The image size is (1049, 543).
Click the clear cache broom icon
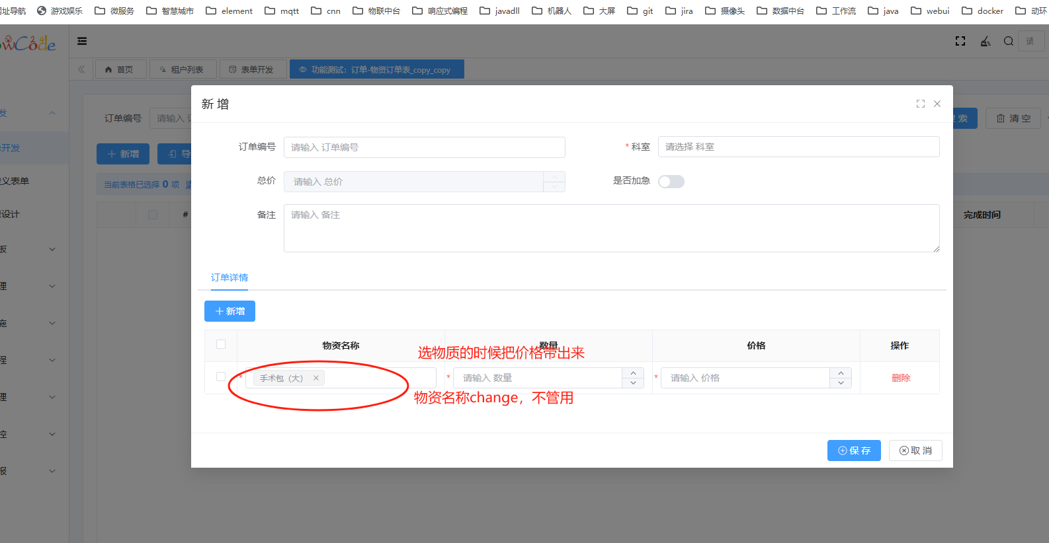pos(986,41)
